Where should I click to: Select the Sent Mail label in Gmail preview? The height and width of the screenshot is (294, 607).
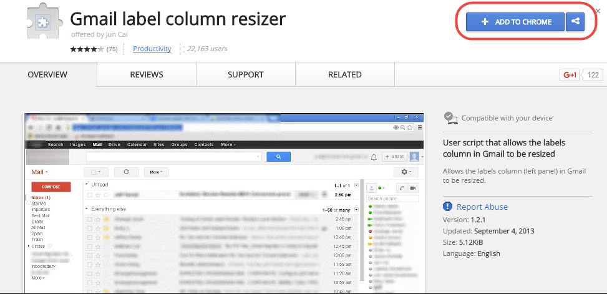coord(41,216)
